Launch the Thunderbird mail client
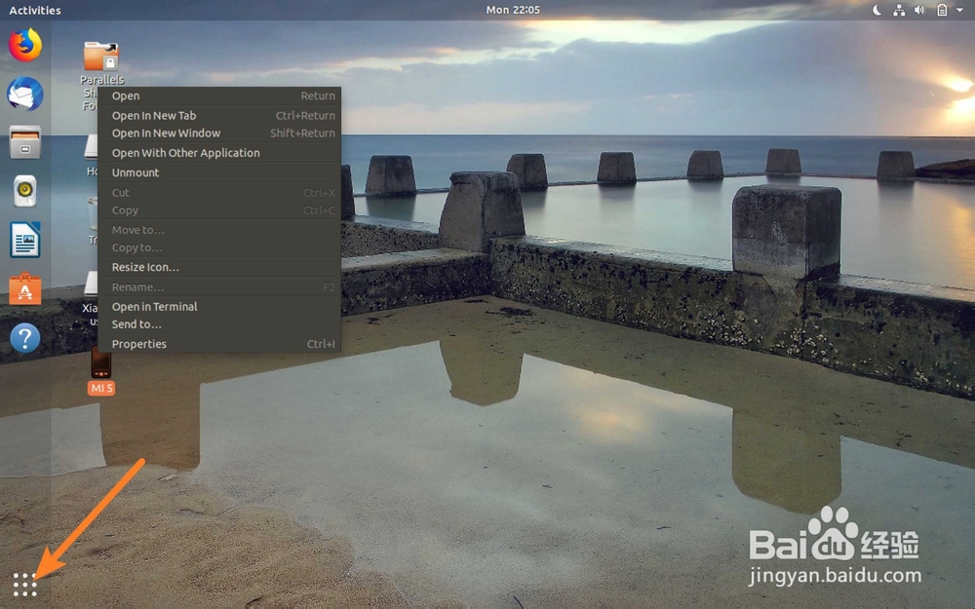The height and width of the screenshot is (609, 975). pyautogui.click(x=24, y=94)
